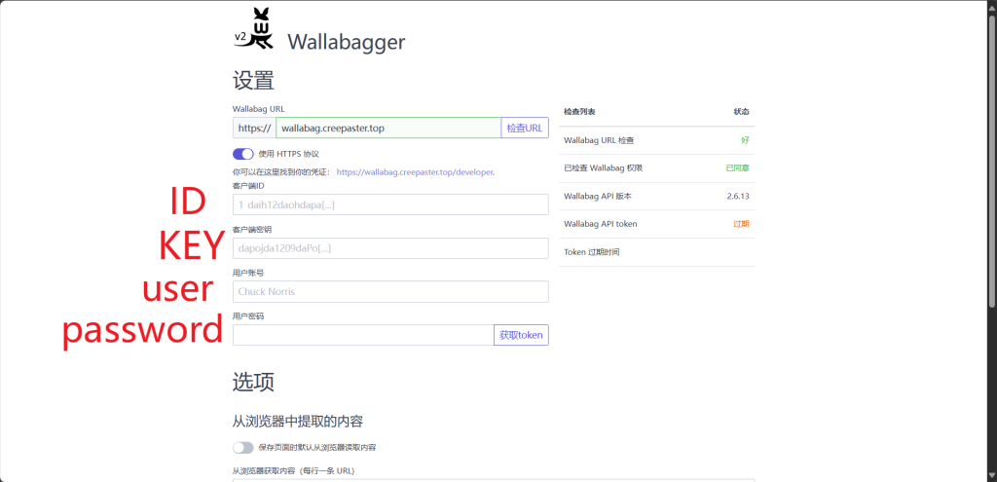
Task: Click the 过期 API token status
Action: point(741,224)
